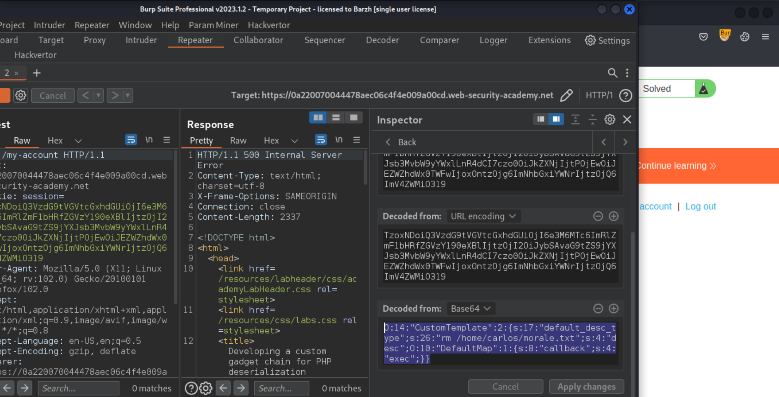The width and height of the screenshot is (779, 397).
Task: Open the response search help icon
Action: [x=191, y=388]
